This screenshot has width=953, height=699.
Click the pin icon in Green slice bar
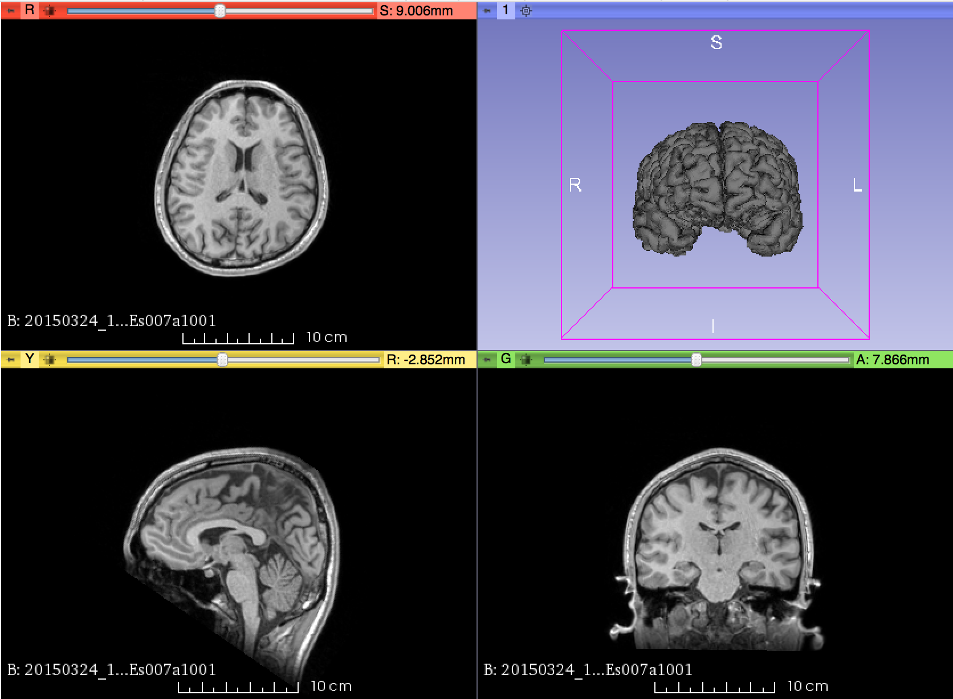tap(487, 360)
